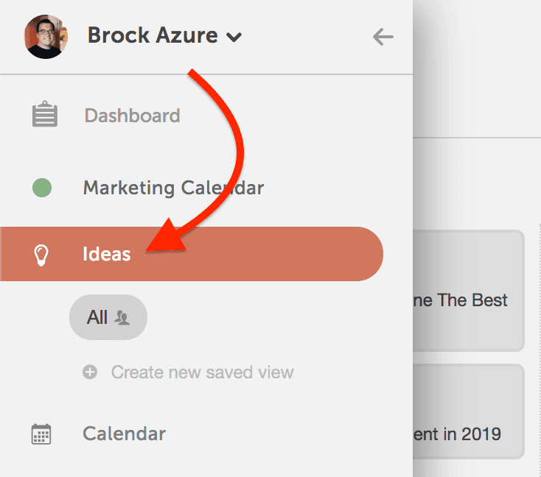This screenshot has height=477, width=541.
Task: Open the Marketing Calendar menu item text
Action: click(173, 188)
